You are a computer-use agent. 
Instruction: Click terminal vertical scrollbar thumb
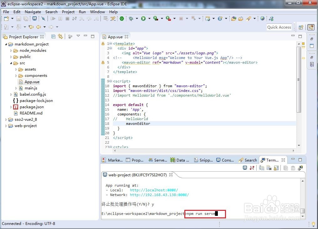(302, 211)
